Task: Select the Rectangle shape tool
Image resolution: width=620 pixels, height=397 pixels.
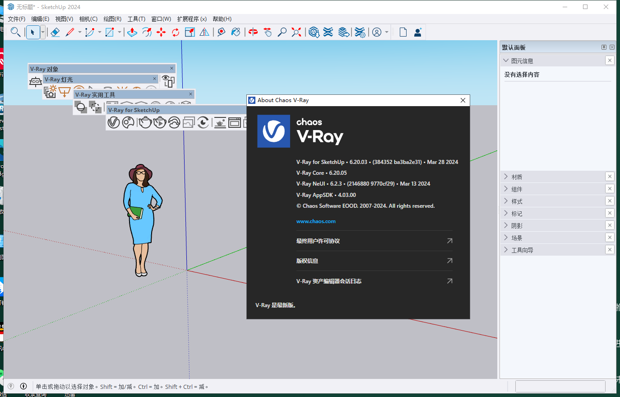Action: click(110, 32)
